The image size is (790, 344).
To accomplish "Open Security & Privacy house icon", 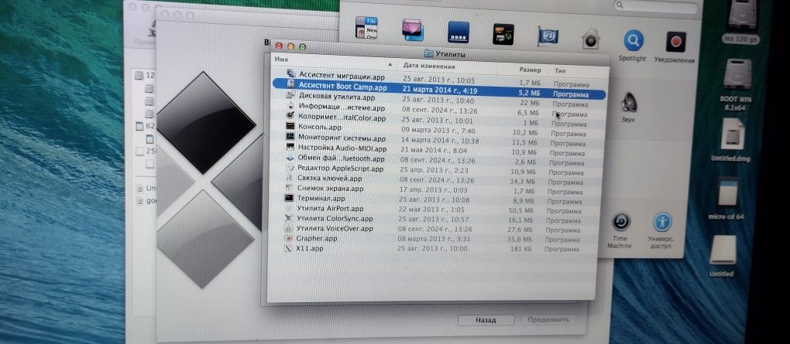I will 590,38.
